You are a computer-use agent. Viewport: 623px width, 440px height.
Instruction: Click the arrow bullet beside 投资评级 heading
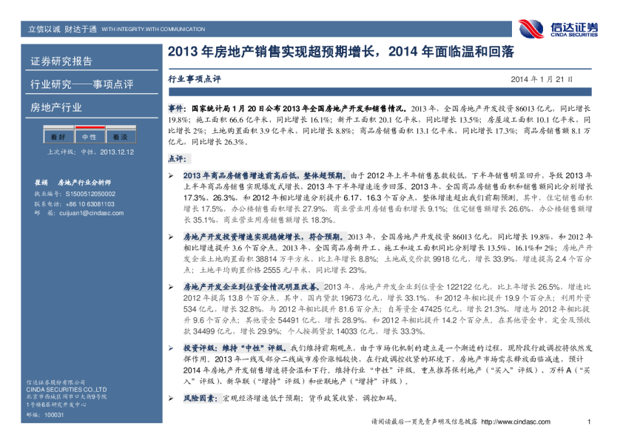pos(172,347)
